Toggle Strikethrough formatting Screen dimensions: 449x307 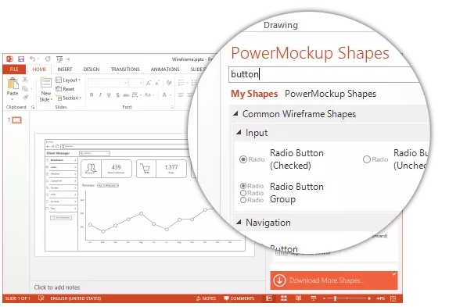[126, 95]
